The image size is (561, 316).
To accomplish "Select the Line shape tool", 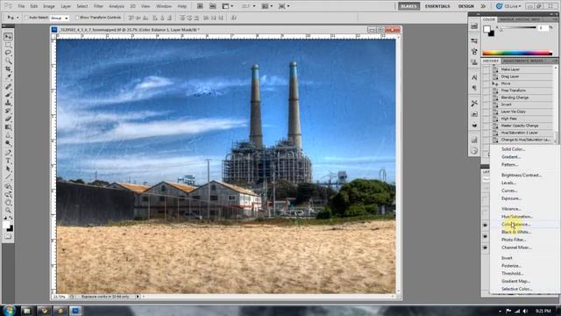I will (x=8, y=177).
